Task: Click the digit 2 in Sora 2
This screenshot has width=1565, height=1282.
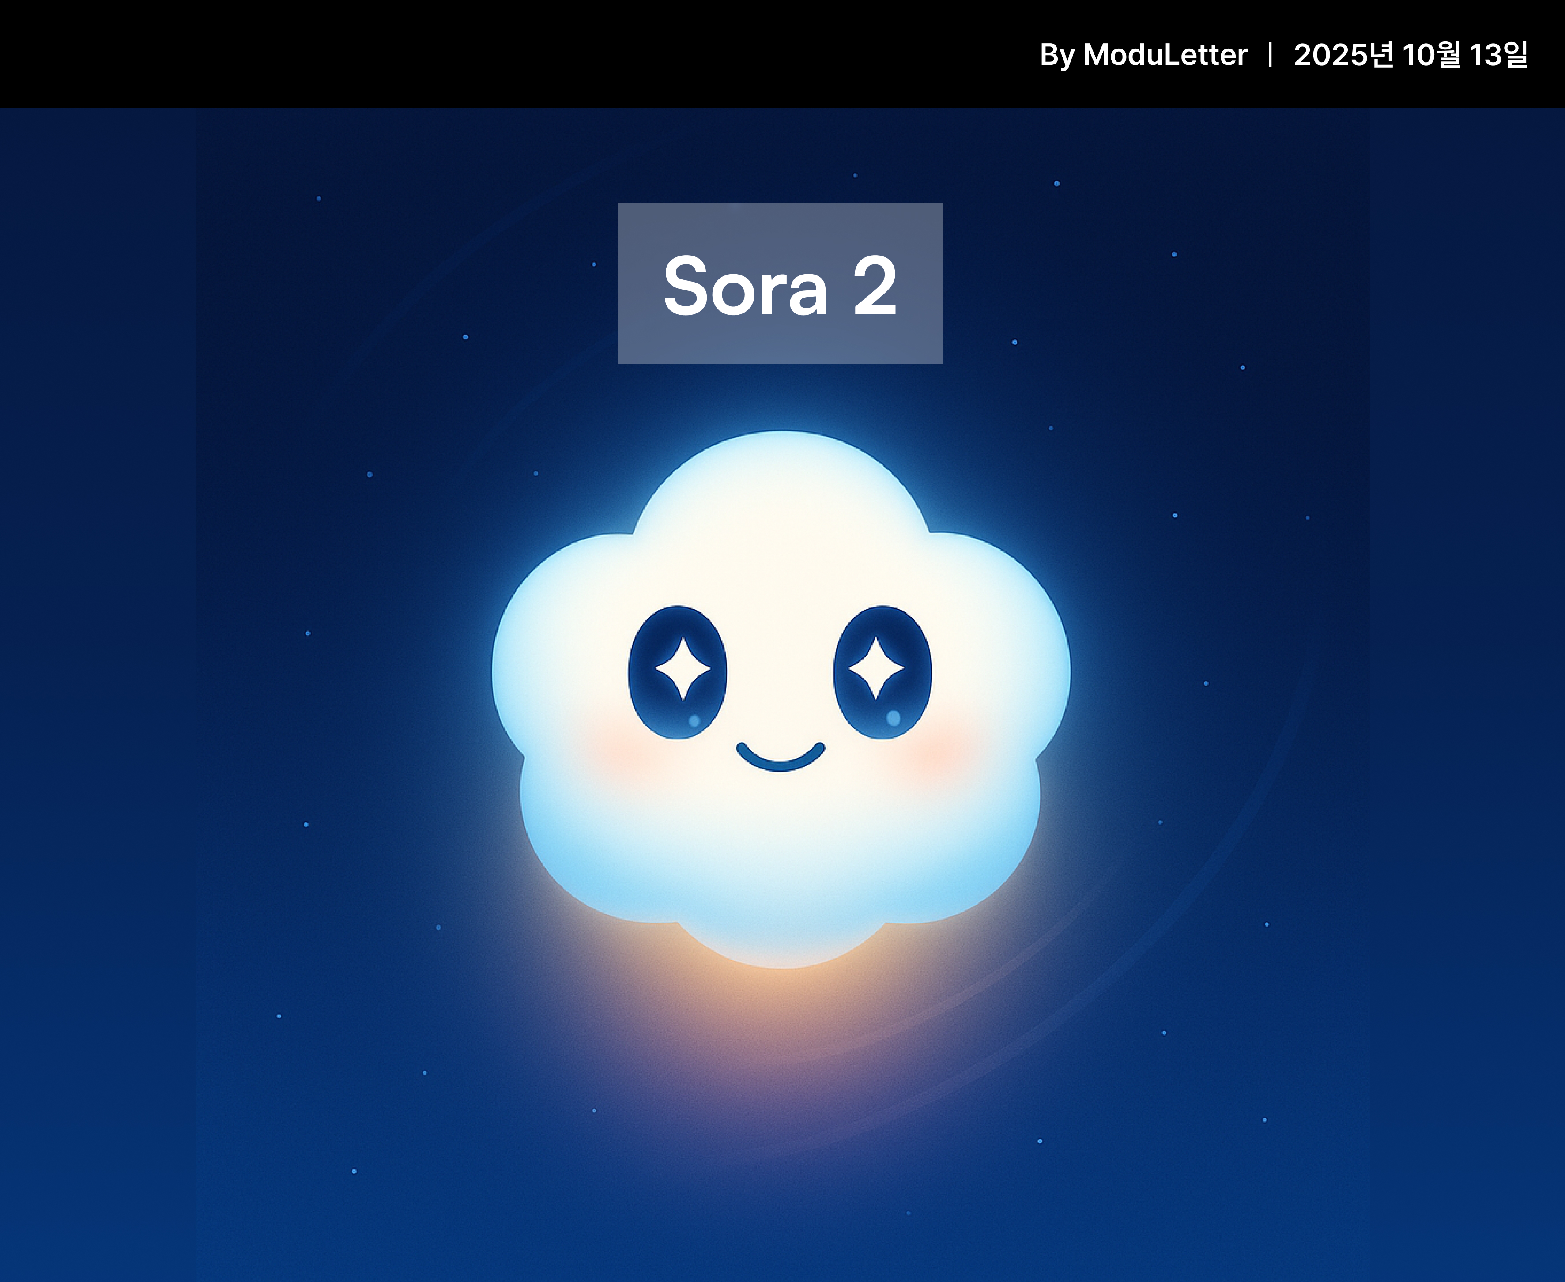Action: [x=875, y=287]
